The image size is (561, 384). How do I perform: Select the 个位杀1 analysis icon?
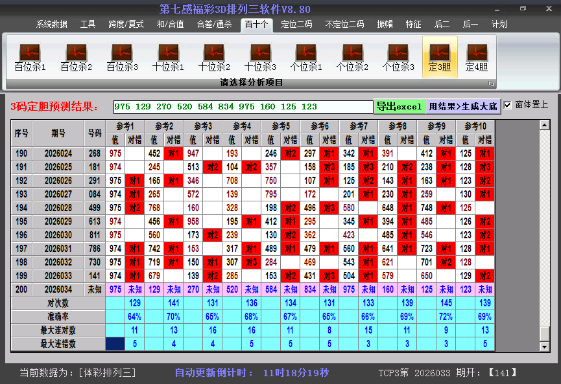point(306,57)
